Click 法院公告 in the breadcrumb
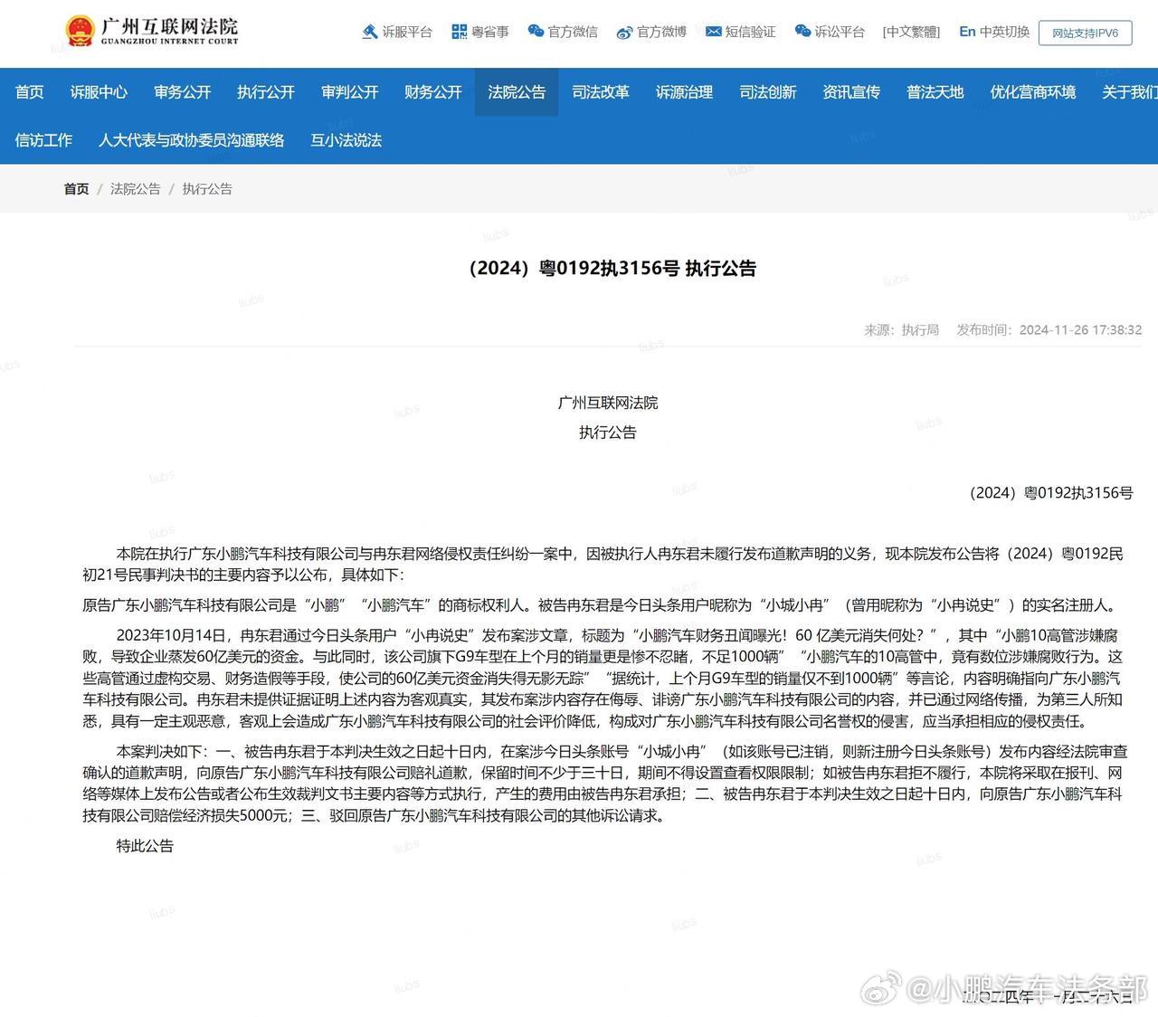The width and height of the screenshot is (1158, 1017). (136, 188)
